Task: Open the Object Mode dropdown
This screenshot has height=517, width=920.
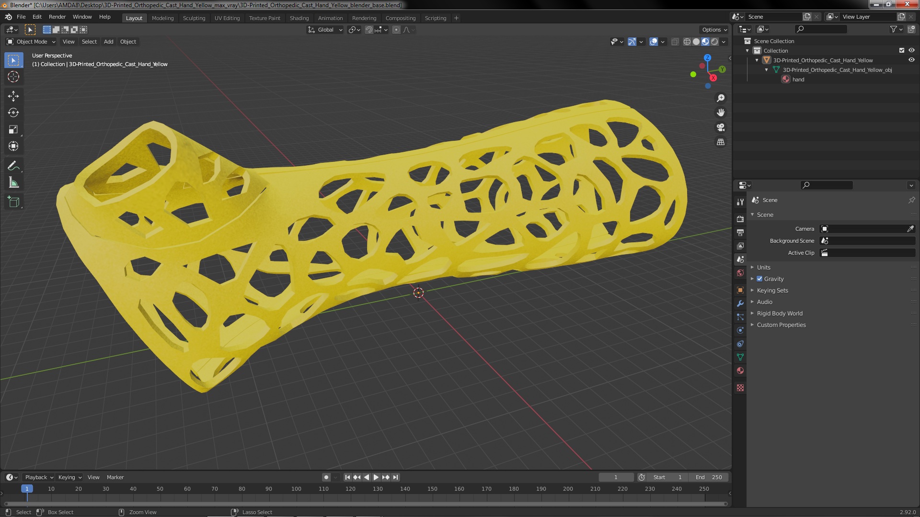Action: (x=31, y=42)
